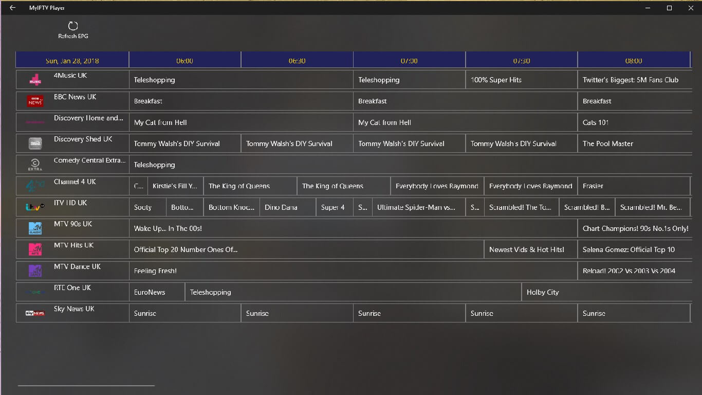The image size is (702, 395).
Task: Select the 06:30 time column header
Action: [x=297, y=59]
